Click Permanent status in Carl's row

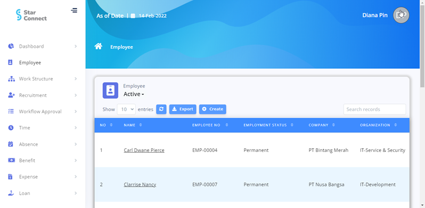pyautogui.click(x=256, y=150)
